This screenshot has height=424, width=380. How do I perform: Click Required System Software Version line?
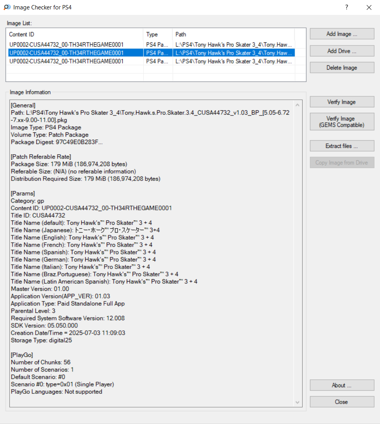click(x=68, y=318)
